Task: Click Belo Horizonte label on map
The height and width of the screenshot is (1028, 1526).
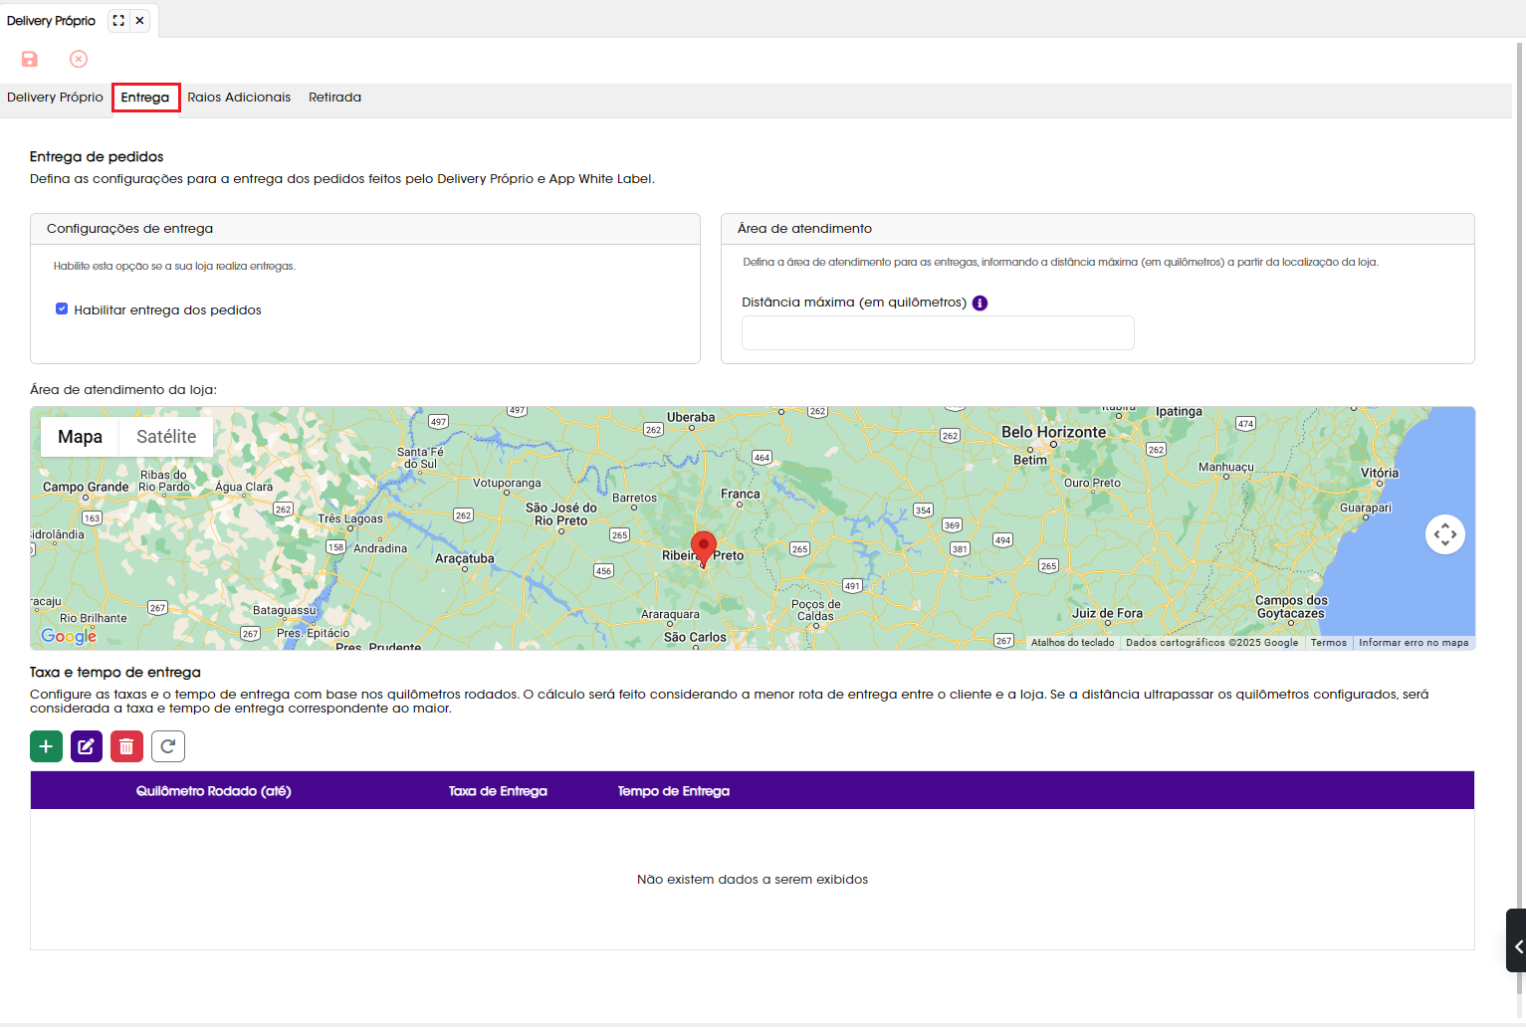Action: (x=1053, y=432)
